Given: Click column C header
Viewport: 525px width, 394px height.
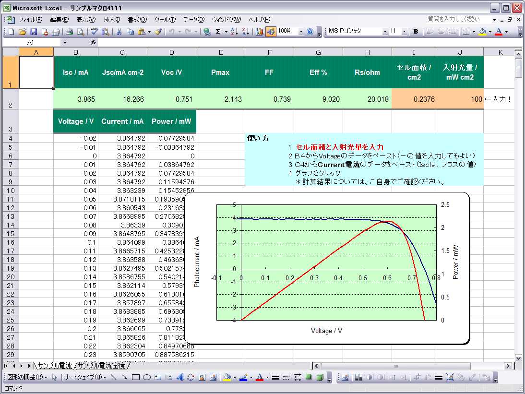Looking at the screenshot, I should pos(122,52).
